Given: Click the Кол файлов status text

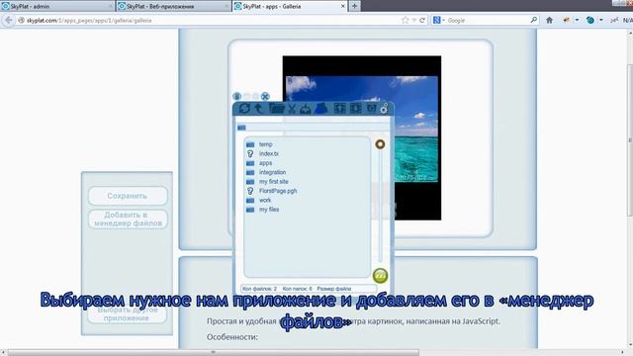Looking at the screenshot, I should [x=259, y=289].
